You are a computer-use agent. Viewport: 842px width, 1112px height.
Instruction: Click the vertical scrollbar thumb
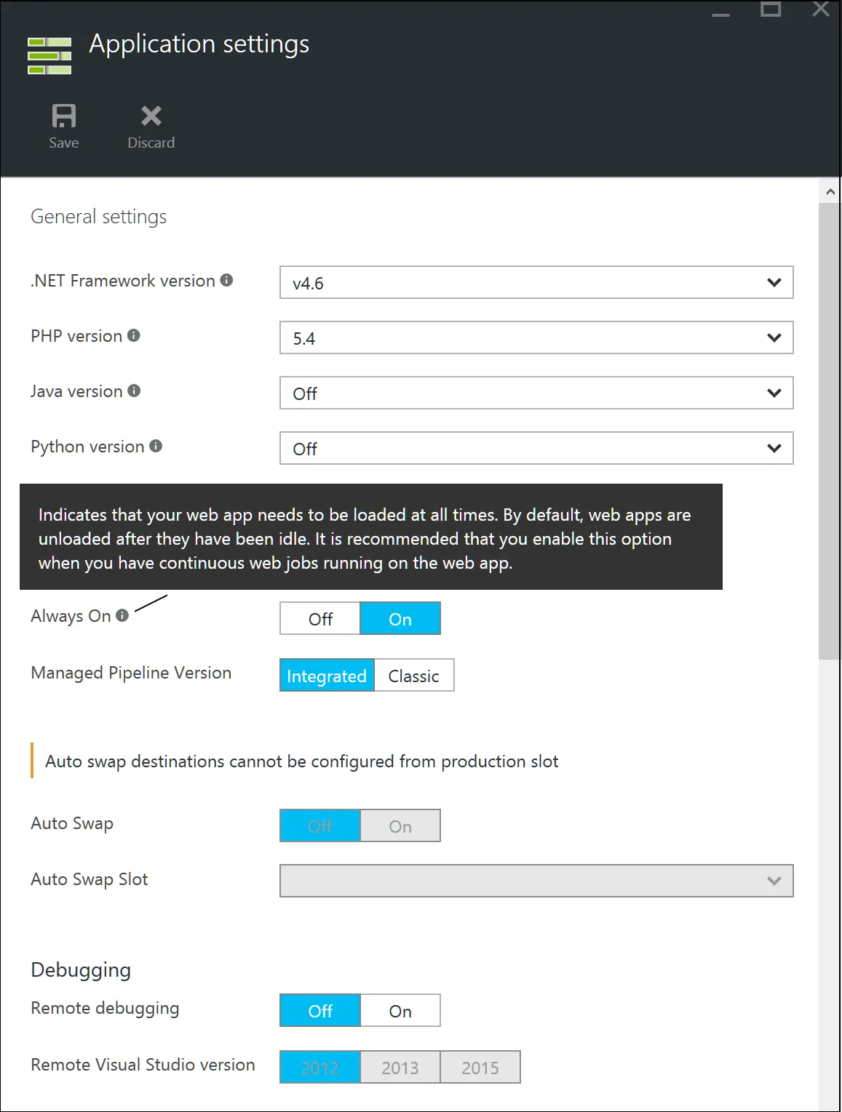[x=830, y=431]
